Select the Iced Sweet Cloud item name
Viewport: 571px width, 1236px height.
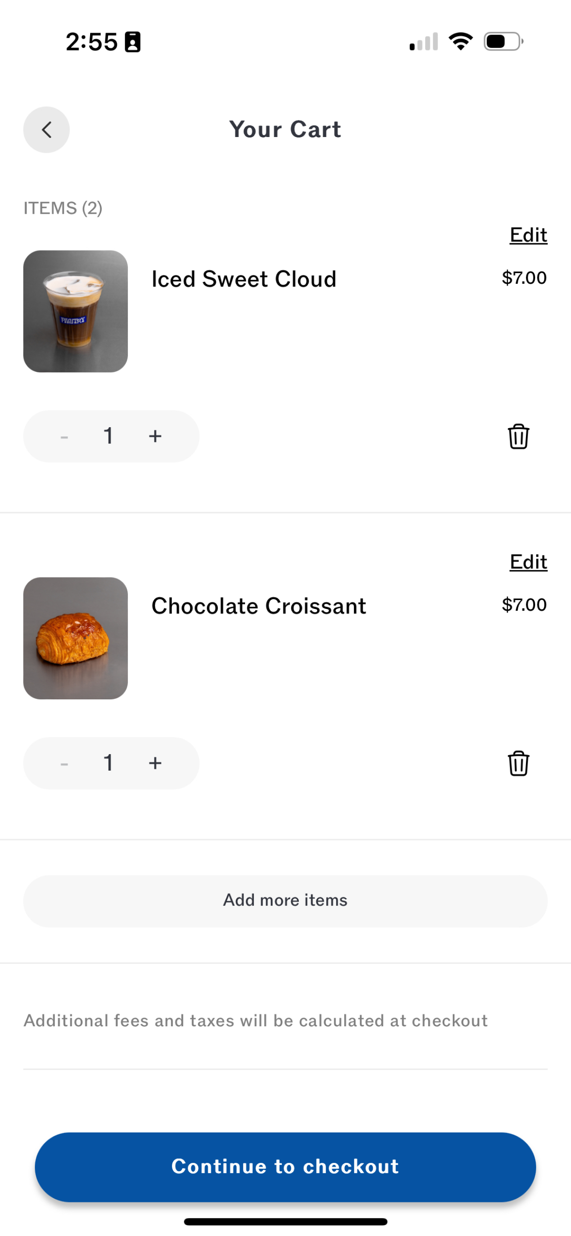pos(244,279)
